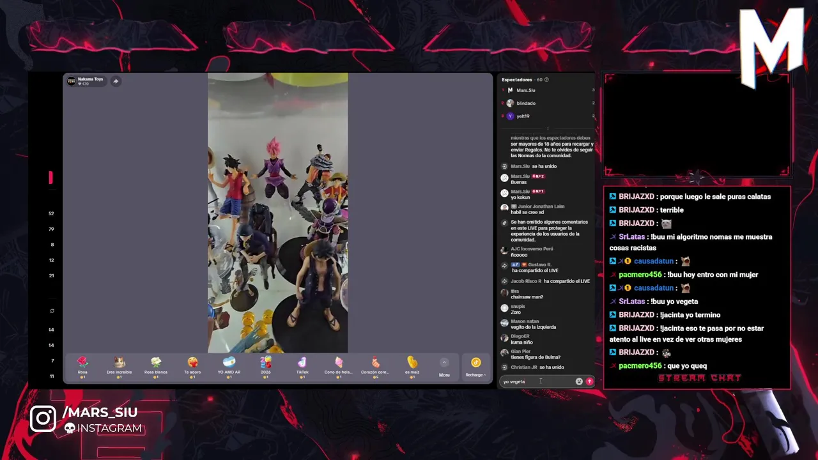Screen dimensions: 818x460
Task: Send the YO AMO AR gift
Action: coord(229,367)
